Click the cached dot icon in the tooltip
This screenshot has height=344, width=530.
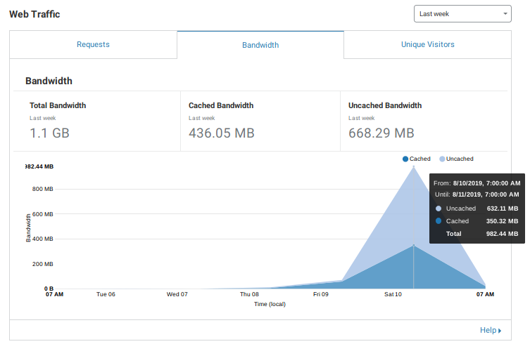point(438,221)
